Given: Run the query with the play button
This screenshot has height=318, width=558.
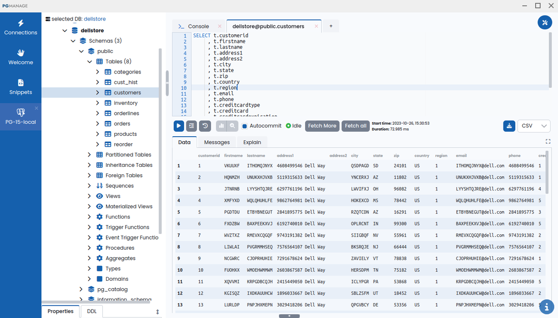Looking at the screenshot, I should [x=179, y=126].
